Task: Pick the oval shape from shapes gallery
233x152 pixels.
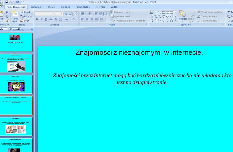Action: tap(168, 12)
